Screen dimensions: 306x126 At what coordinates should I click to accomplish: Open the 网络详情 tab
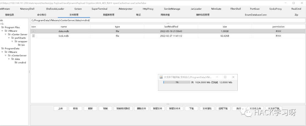[165, 15]
